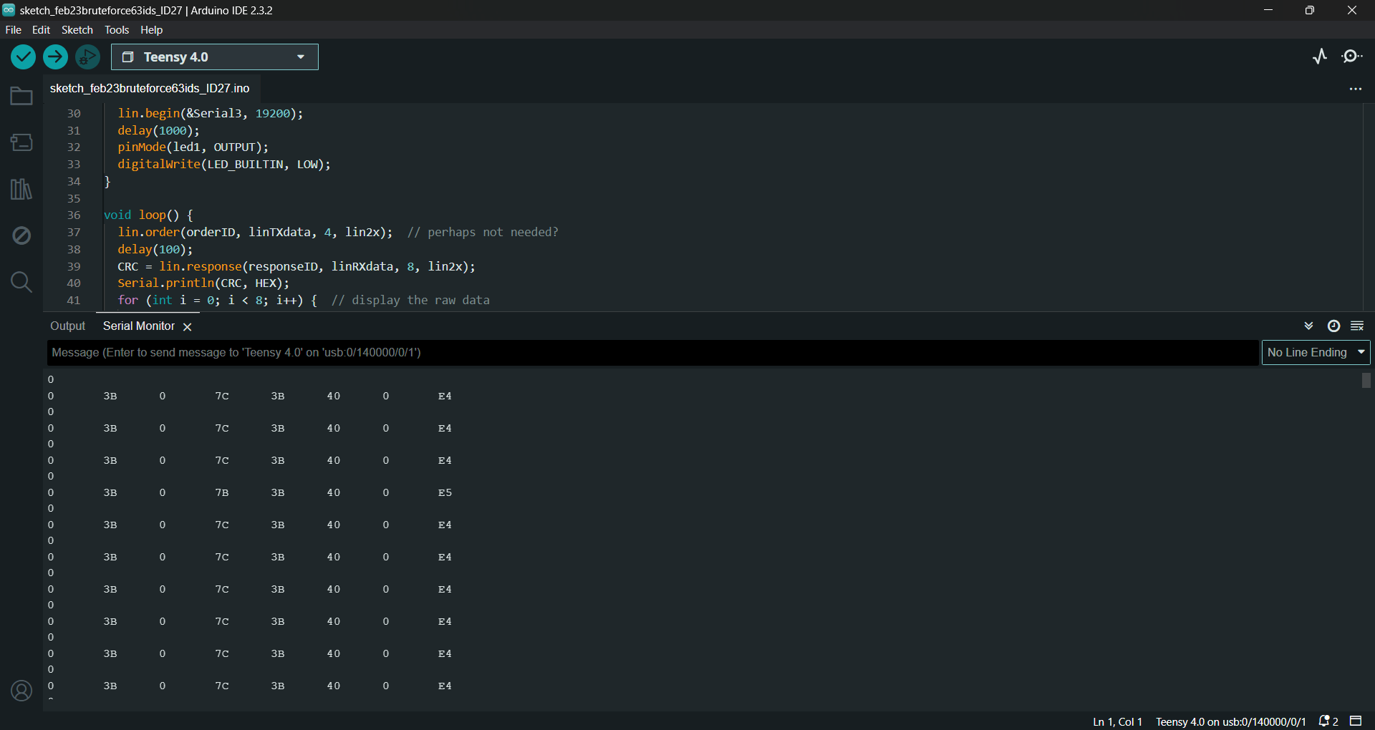Screen dimensions: 1375x730
Task: Open the Boards Manager sidebar icon
Action: coord(21,142)
